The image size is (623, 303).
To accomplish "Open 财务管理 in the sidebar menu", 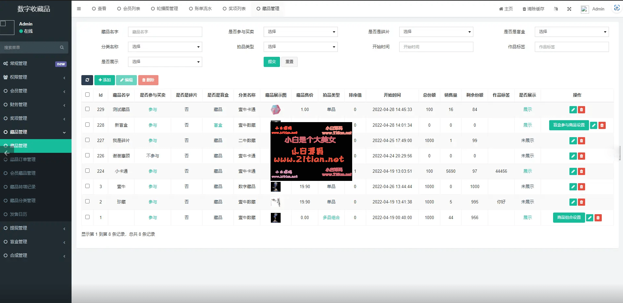I will [19, 104].
